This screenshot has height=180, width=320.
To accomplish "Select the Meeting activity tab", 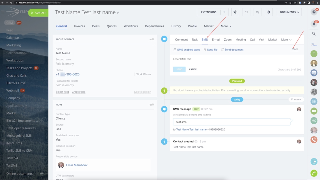I will click(241, 40).
